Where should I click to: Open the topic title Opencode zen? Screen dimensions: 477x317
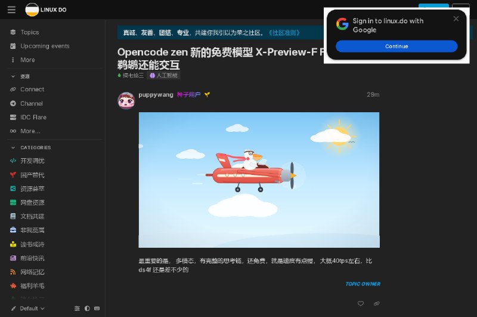click(220, 58)
